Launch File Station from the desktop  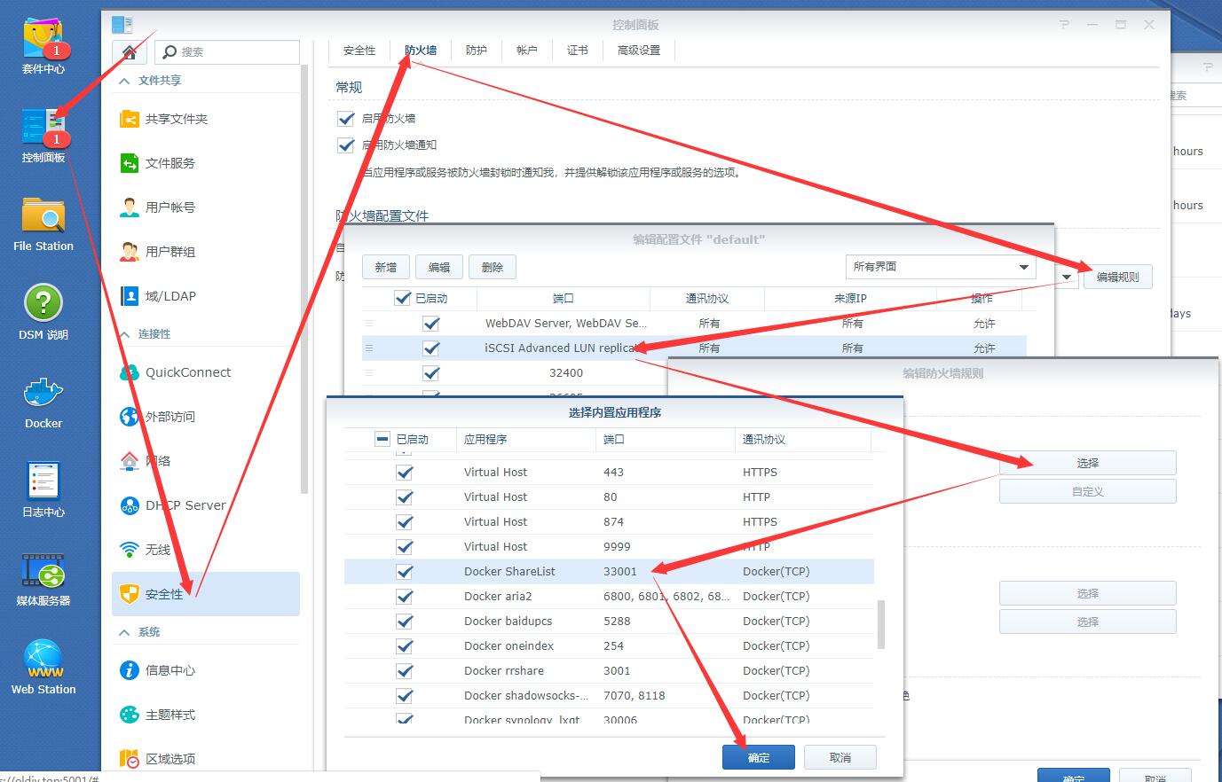coord(43,223)
